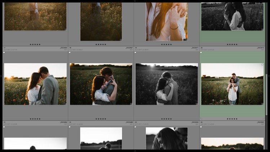
Task: Click filename _DSC0464 in cell 17 header
Action: coord(63,48)
